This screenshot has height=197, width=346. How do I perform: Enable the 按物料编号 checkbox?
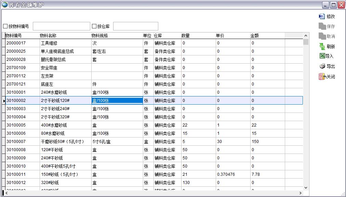[5, 26]
